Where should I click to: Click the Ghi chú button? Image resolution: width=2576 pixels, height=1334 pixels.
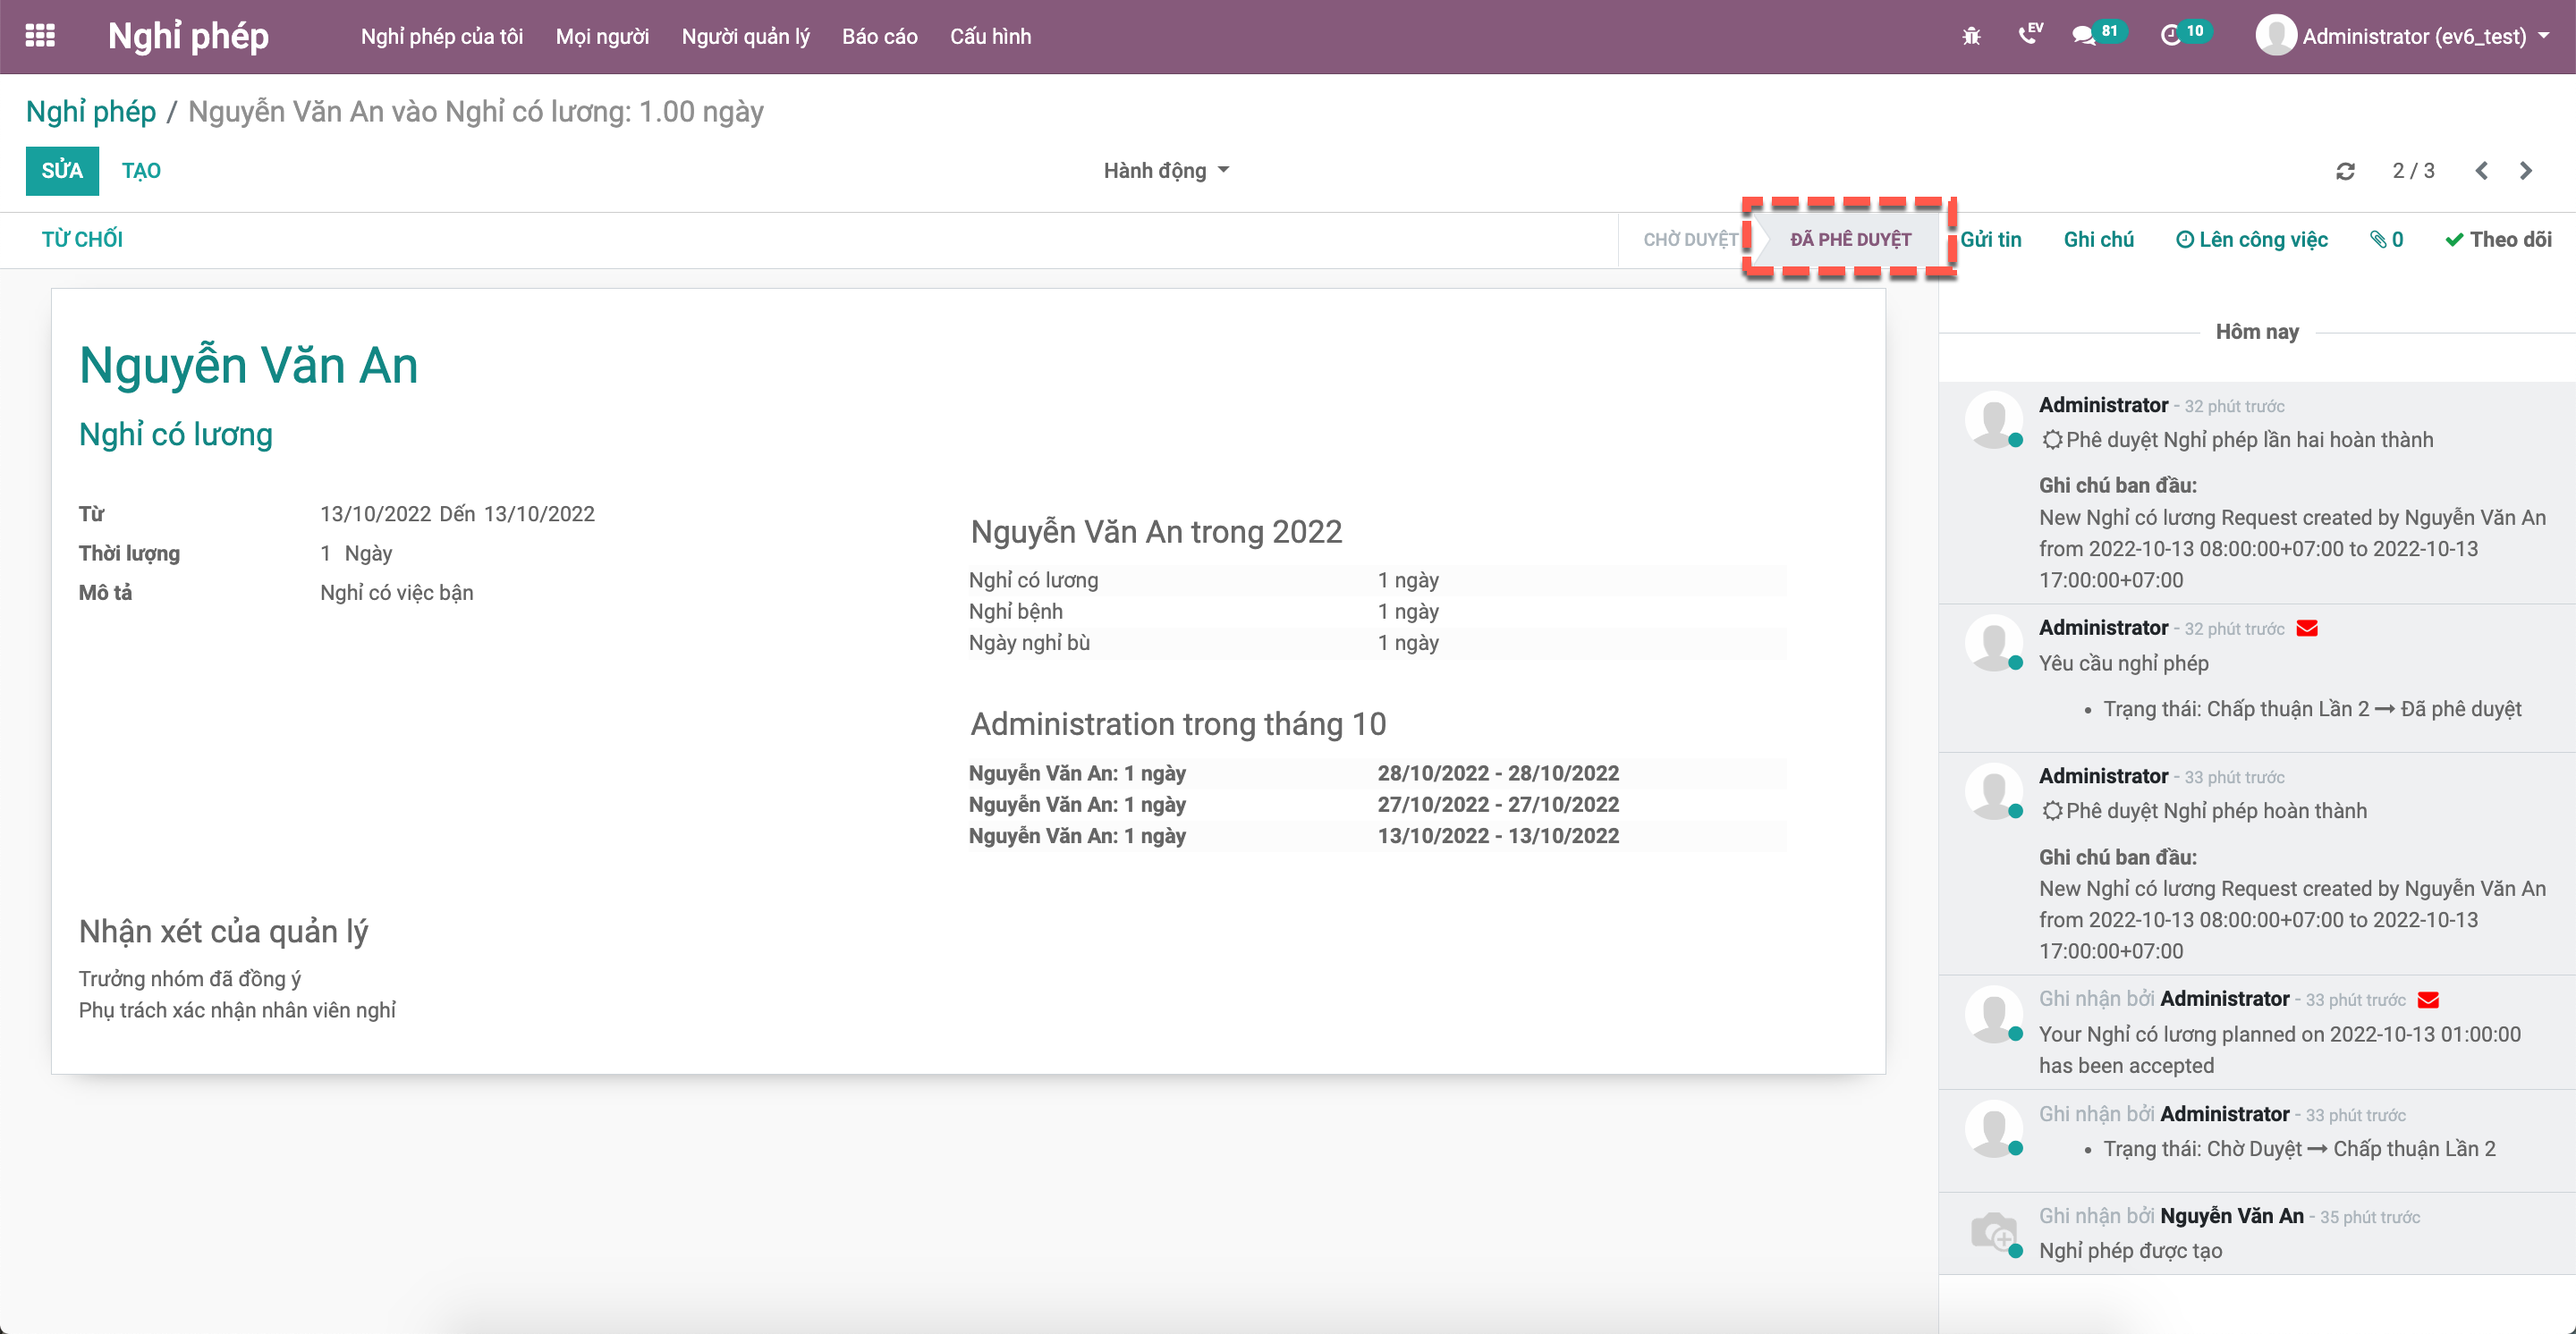click(2098, 240)
